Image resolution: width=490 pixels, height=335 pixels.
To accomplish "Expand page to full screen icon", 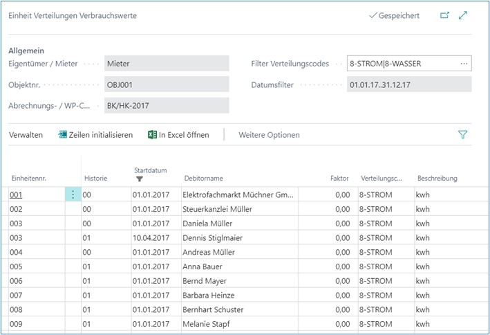I will (x=463, y=15).
